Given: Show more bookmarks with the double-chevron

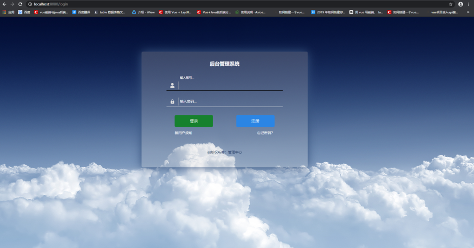Looking at the screenshot, I should click(x=468, y=12).
